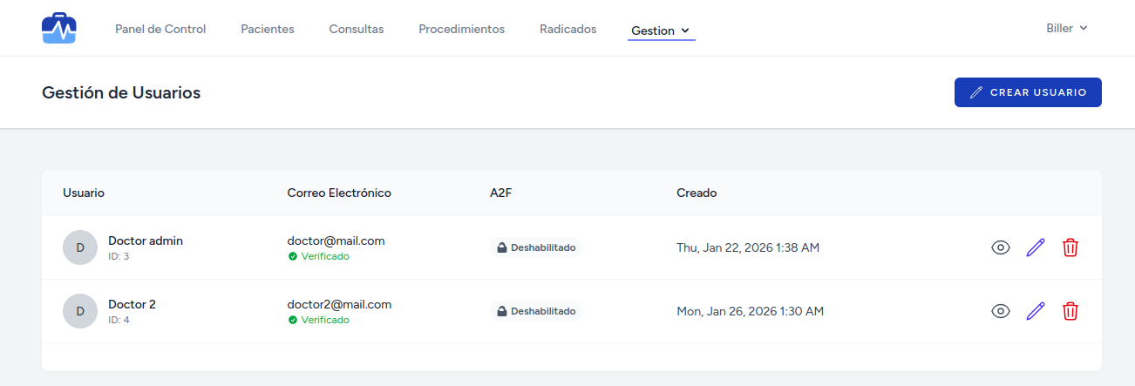This screenshot has height=386, width=1135.
Task: Click Doctor admin avatar circle
Action: point(80,247)
